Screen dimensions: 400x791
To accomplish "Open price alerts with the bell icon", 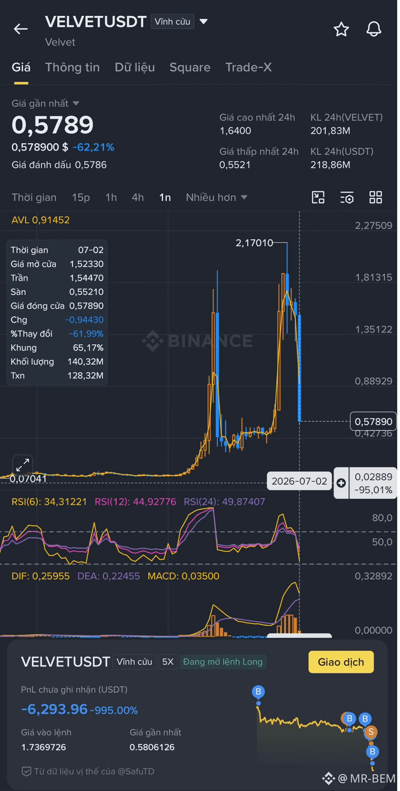I will point(373,29).
